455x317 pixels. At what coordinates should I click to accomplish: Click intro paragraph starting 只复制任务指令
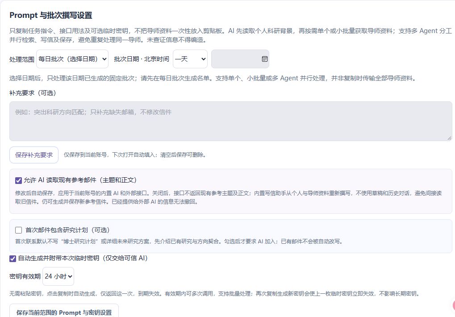pyautogui.click(x=231, y=35)
